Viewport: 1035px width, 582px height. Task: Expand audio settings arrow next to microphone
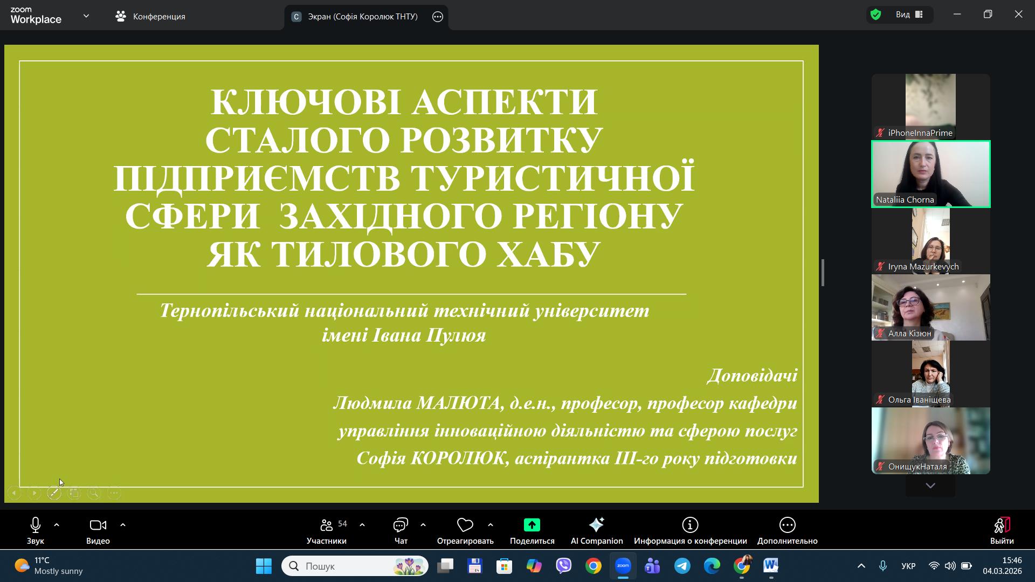click(57, 525)
